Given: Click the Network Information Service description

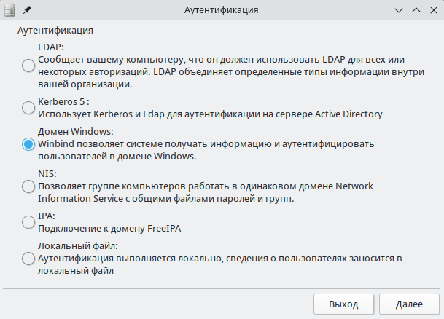Looking at the screenshot, I should pos(206,192).
